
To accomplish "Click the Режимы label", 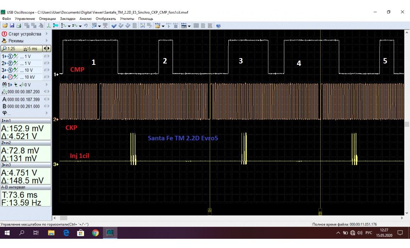I will click(x=16, y=41).
